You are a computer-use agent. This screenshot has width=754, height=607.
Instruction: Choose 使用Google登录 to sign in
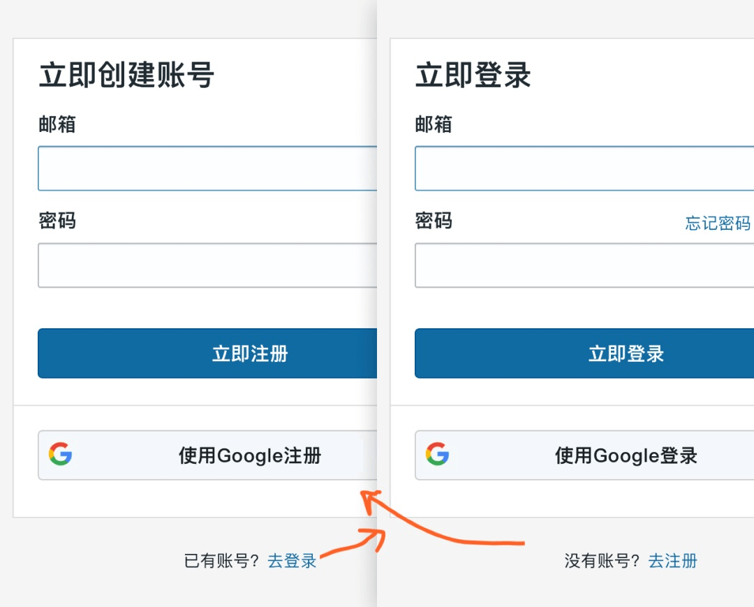626,456
